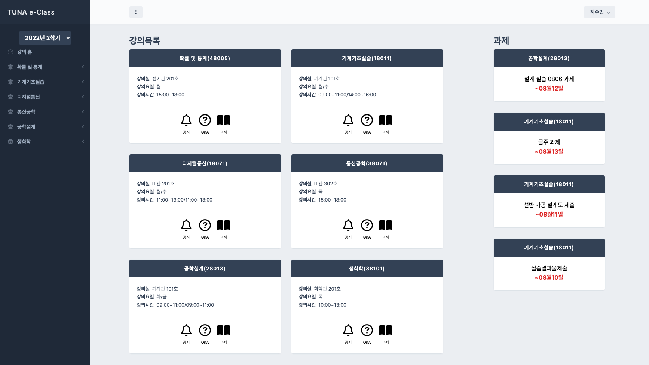Open 공지 bell icon in 생화학 card
The image size is (649, 365).
point(348,330)
